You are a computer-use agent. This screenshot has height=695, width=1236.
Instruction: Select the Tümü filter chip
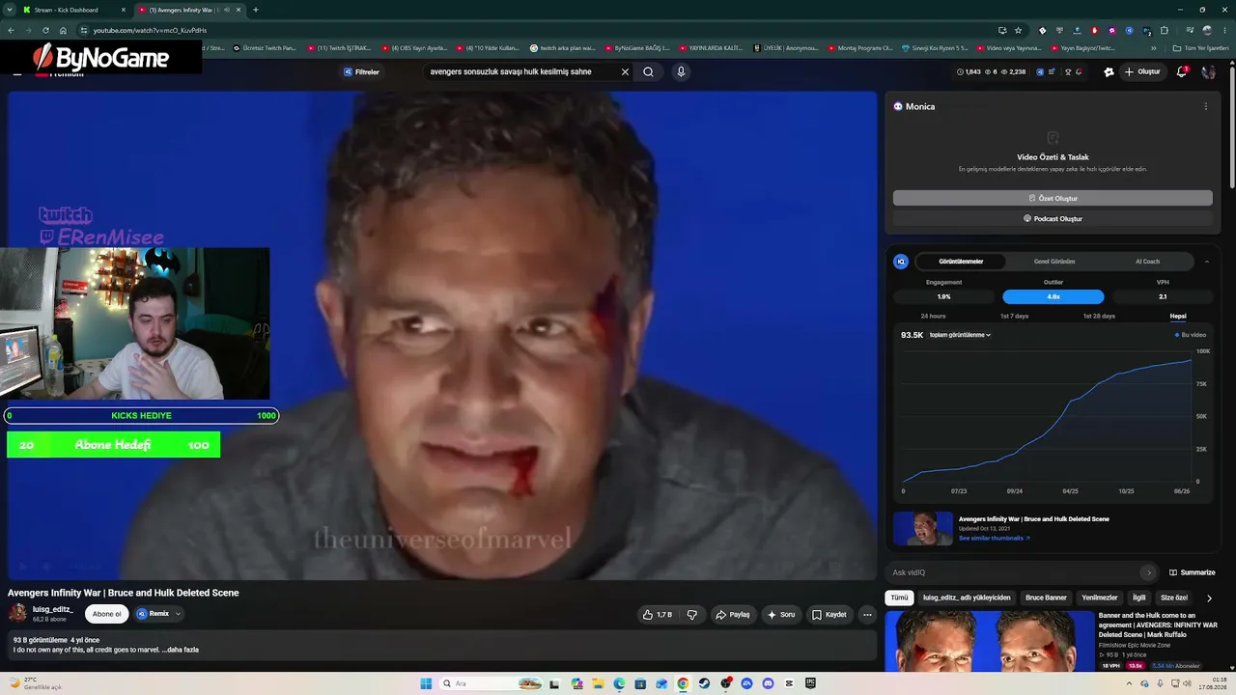pos(899,598)
